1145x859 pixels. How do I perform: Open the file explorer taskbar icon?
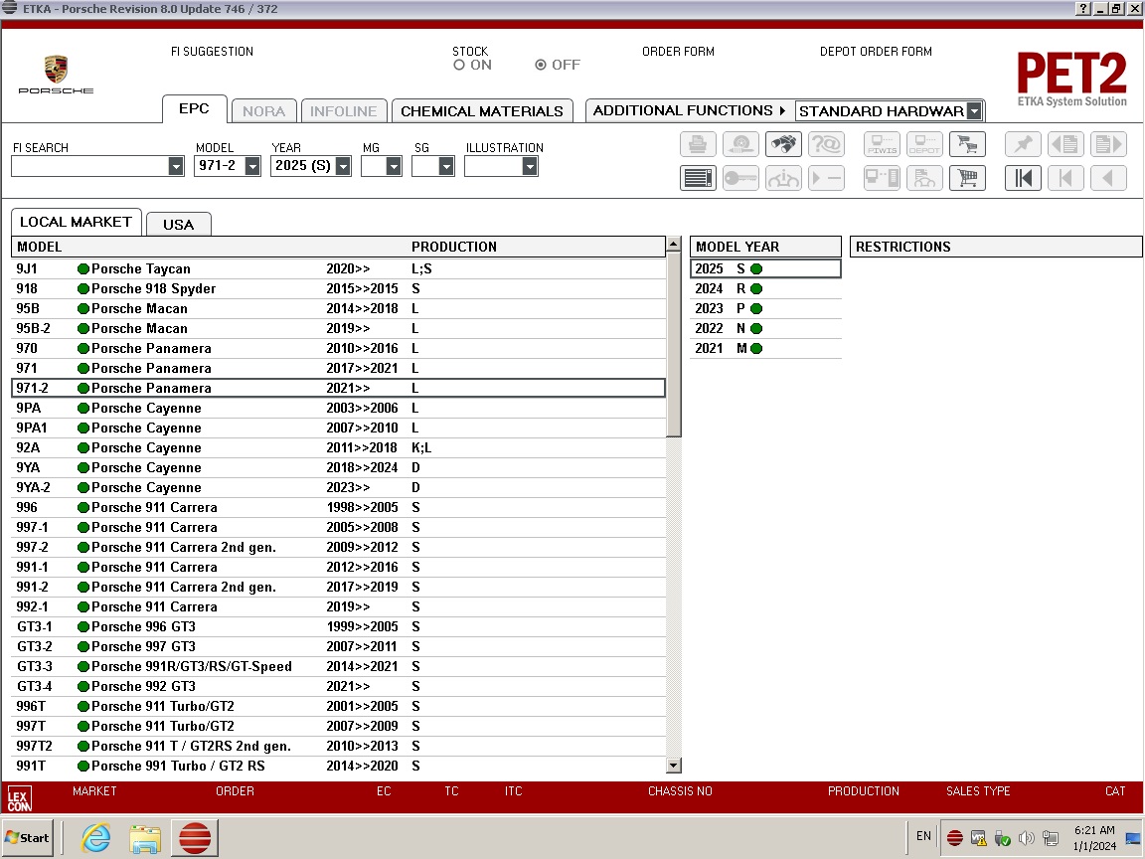(144, 838)
